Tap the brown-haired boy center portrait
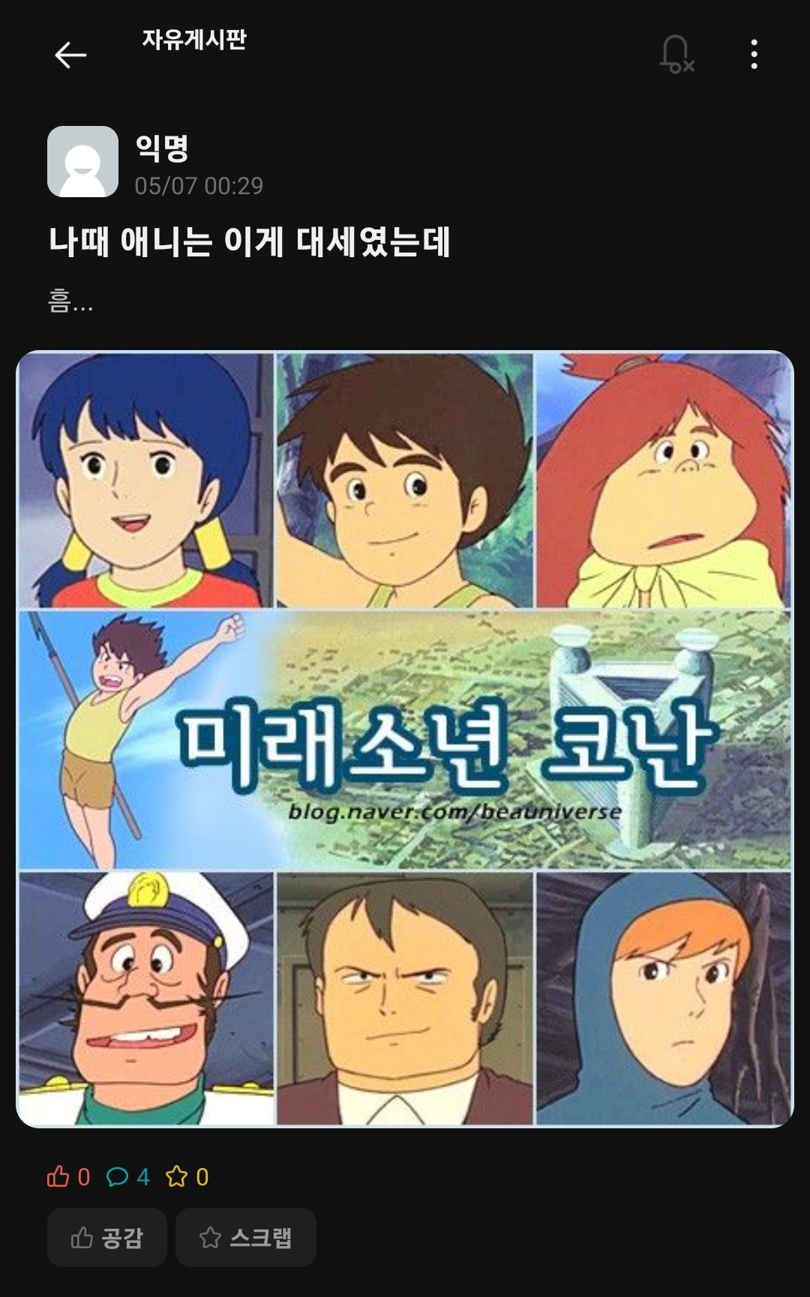The height and width of the screenshot is (1297, 810). click(x=405, y=480)
